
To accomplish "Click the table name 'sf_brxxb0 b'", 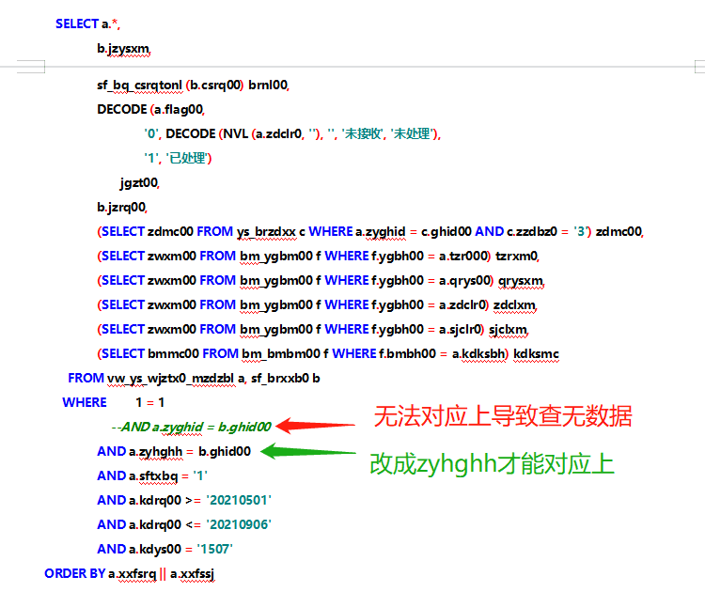I will pos(286,379).
